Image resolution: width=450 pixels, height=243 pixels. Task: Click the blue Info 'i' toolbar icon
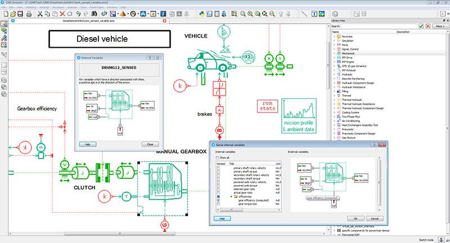pyautogui.click(x=163, y=13)
